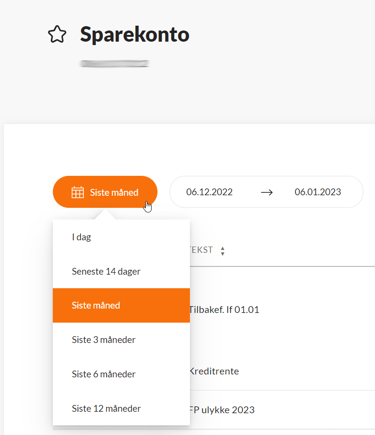
Task: Click the calendar icon on the period button
Action: pos(78,192)
